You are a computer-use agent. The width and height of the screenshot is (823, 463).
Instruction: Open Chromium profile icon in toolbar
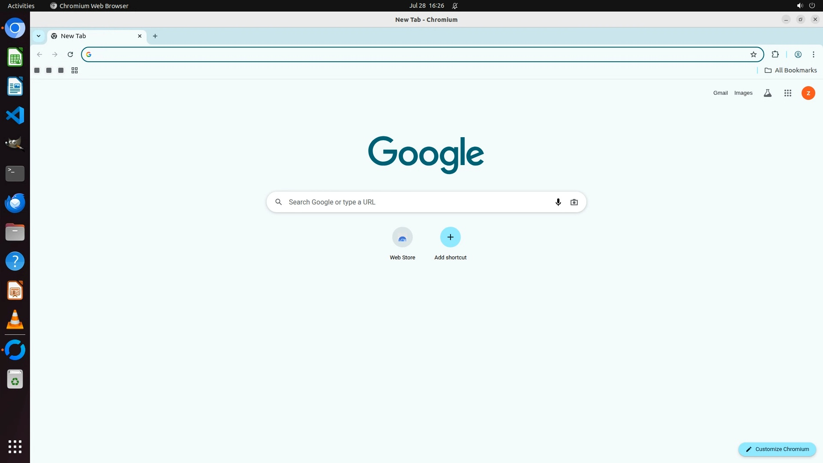pos(798,54)
